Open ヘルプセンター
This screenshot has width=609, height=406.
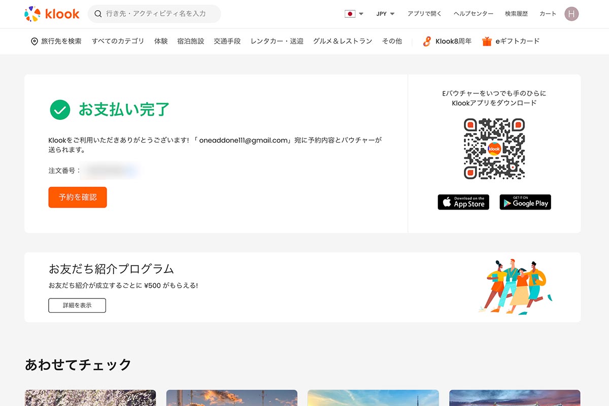(x=473, y=14)
